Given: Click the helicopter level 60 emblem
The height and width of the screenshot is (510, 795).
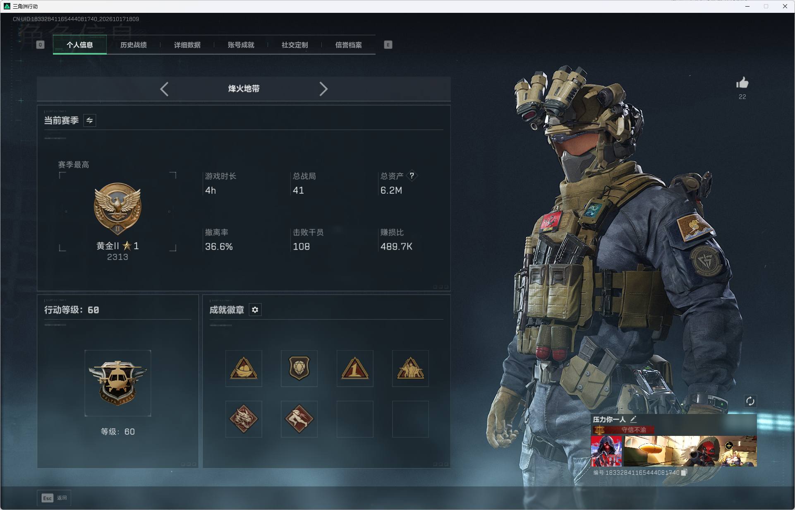Looking at the screenshot, I should pyautogui.click(x=118, y=383).
